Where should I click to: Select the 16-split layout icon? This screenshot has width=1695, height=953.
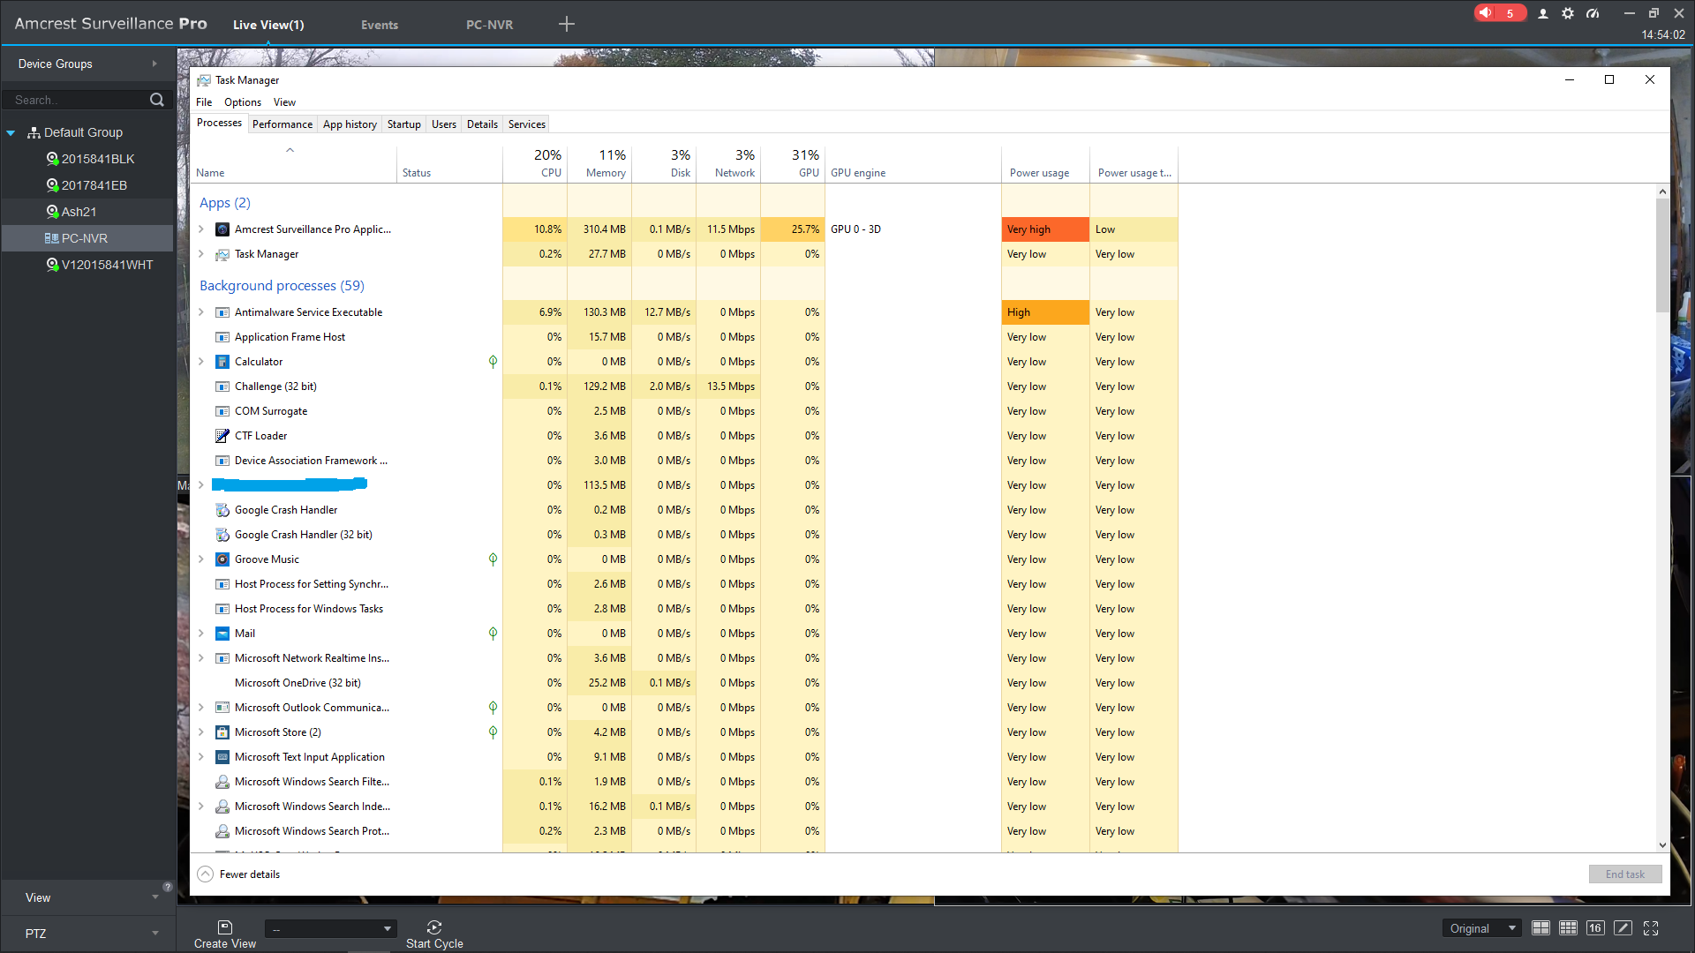[x=1595, y=928]
